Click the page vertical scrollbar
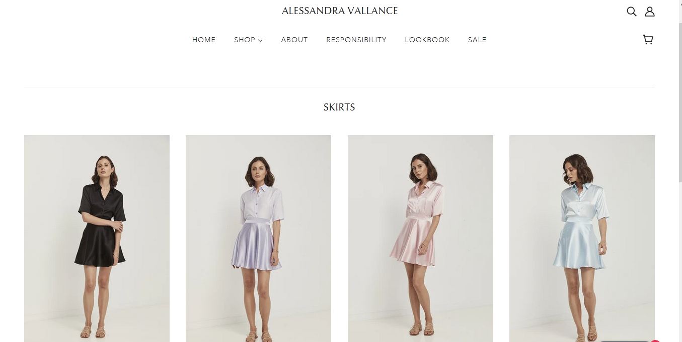This screenshot has height=342, width=682. (679, 171)
